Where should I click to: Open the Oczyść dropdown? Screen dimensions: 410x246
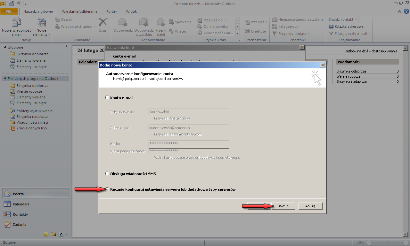(64, 19)
